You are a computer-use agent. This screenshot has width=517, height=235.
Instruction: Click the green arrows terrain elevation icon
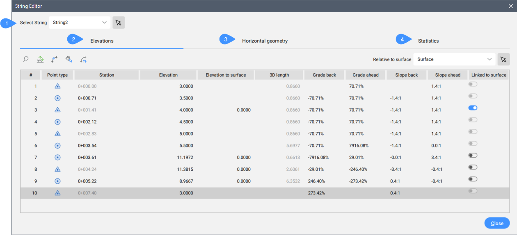pos(40,59)
